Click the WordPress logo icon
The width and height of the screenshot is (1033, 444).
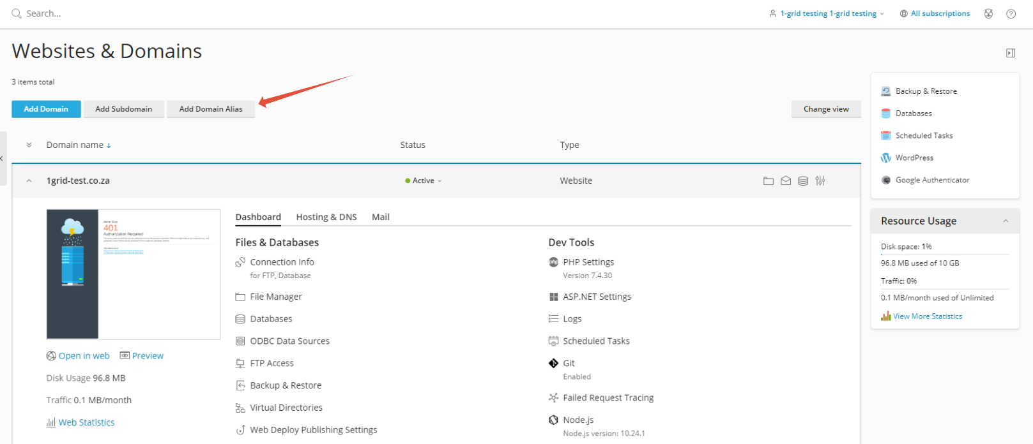[886, 158]
